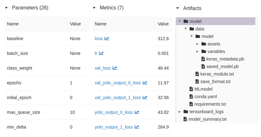The width and height of the screenshot is (261, 137).
Task: Open the val_yolo_output_0_loss chart icon
Action: [145, 83]
